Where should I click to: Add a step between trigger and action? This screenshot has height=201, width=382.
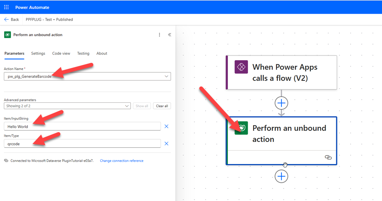[281, 103]
